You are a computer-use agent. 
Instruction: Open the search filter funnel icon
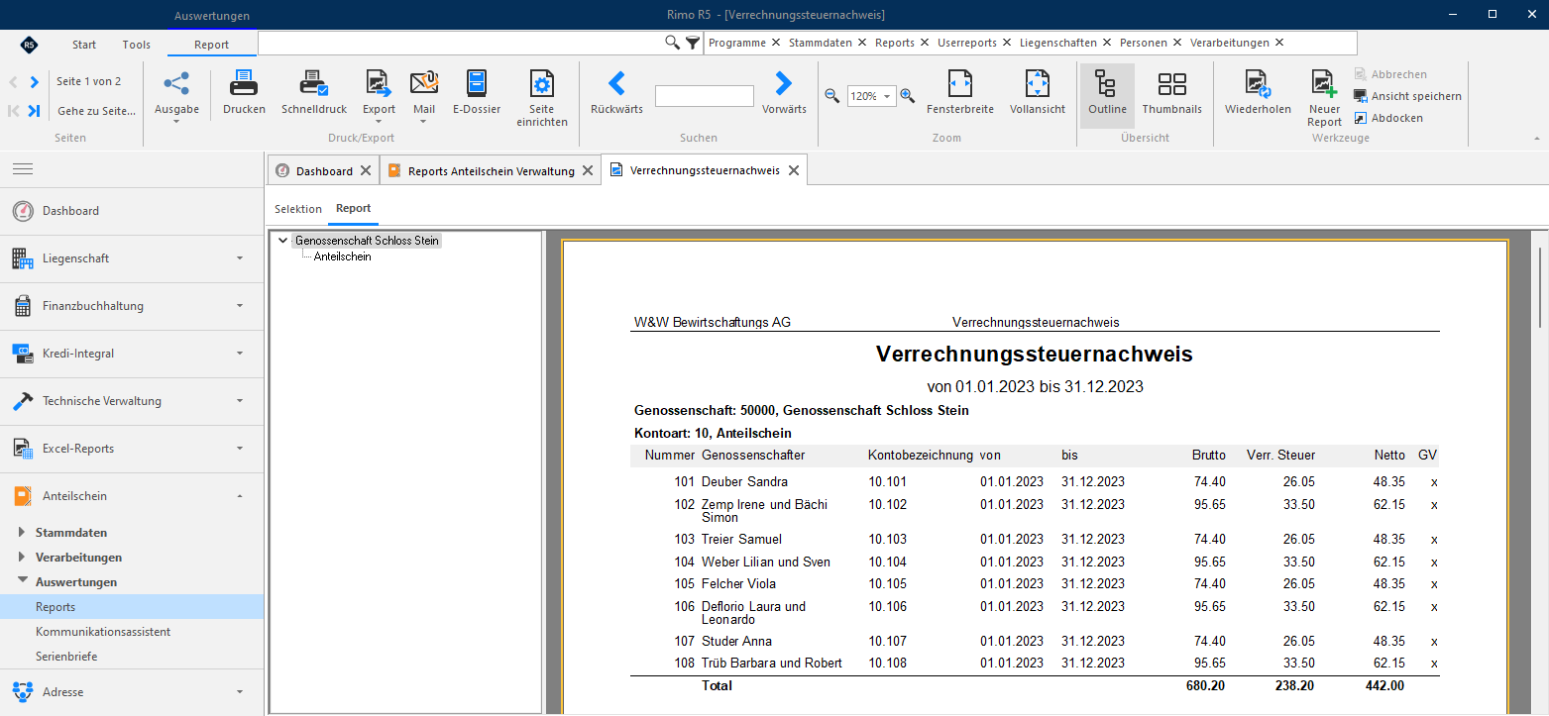coord(693,43)
